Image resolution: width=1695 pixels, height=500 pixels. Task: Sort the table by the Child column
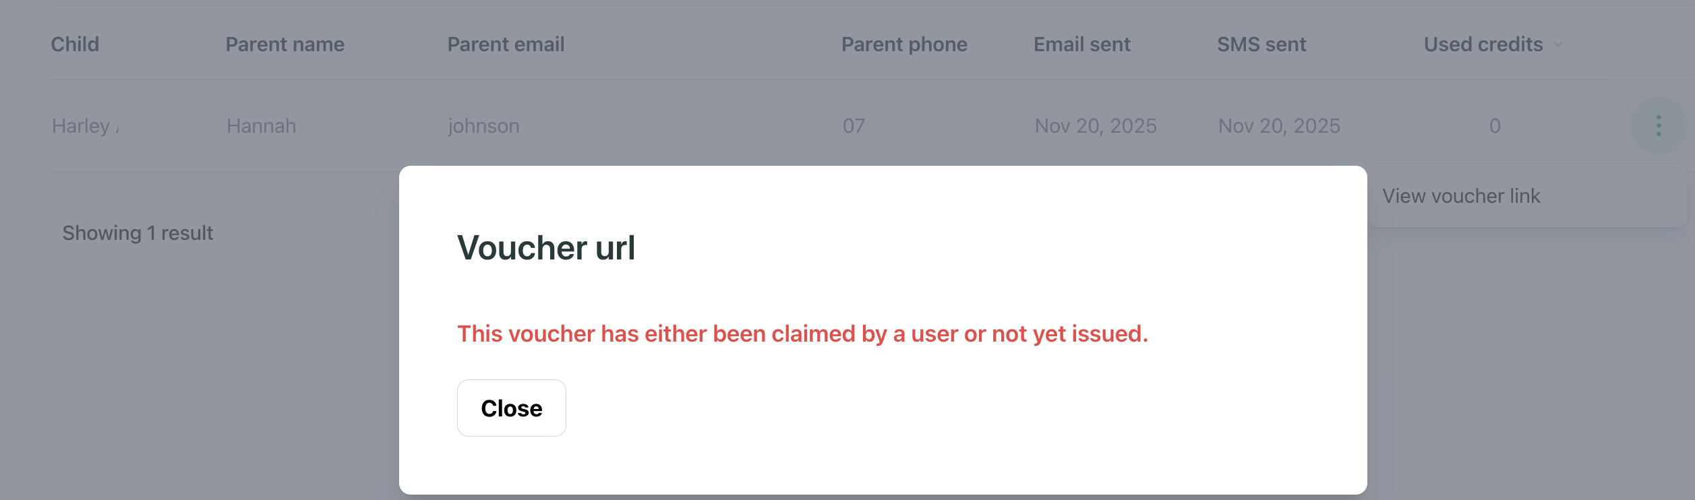point(75,44)
